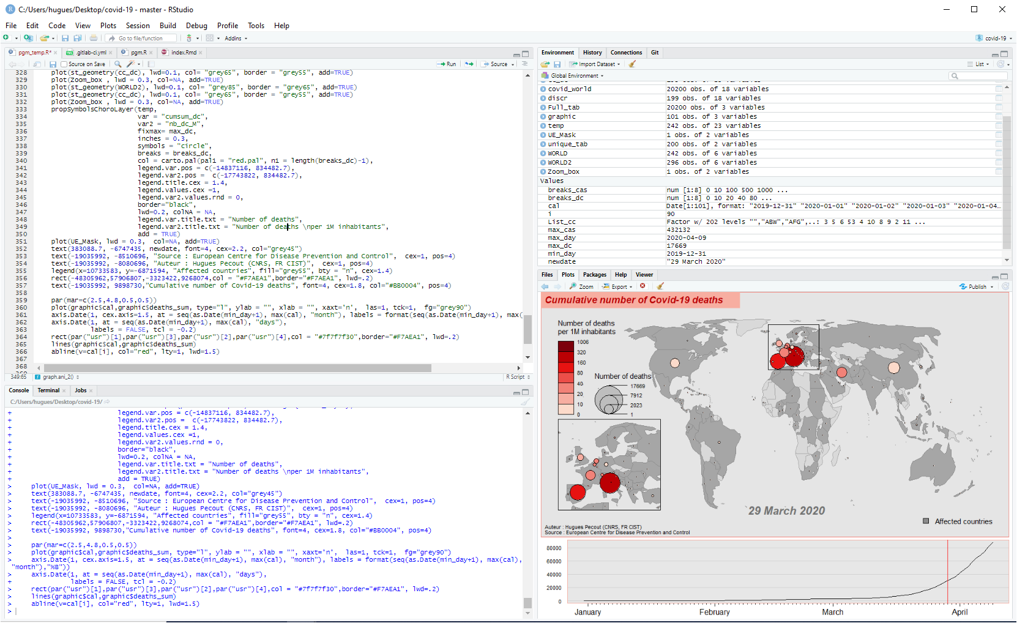
Task: Go to previous plot with back arrow
Action: tap(545, 286)
